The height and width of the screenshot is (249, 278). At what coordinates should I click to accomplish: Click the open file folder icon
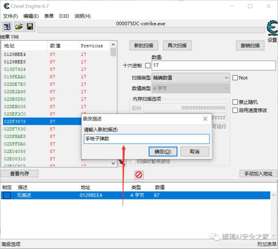click(19, 27)
